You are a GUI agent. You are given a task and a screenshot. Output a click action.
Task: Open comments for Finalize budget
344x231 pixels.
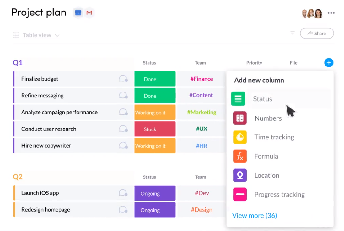click(123, 79)
